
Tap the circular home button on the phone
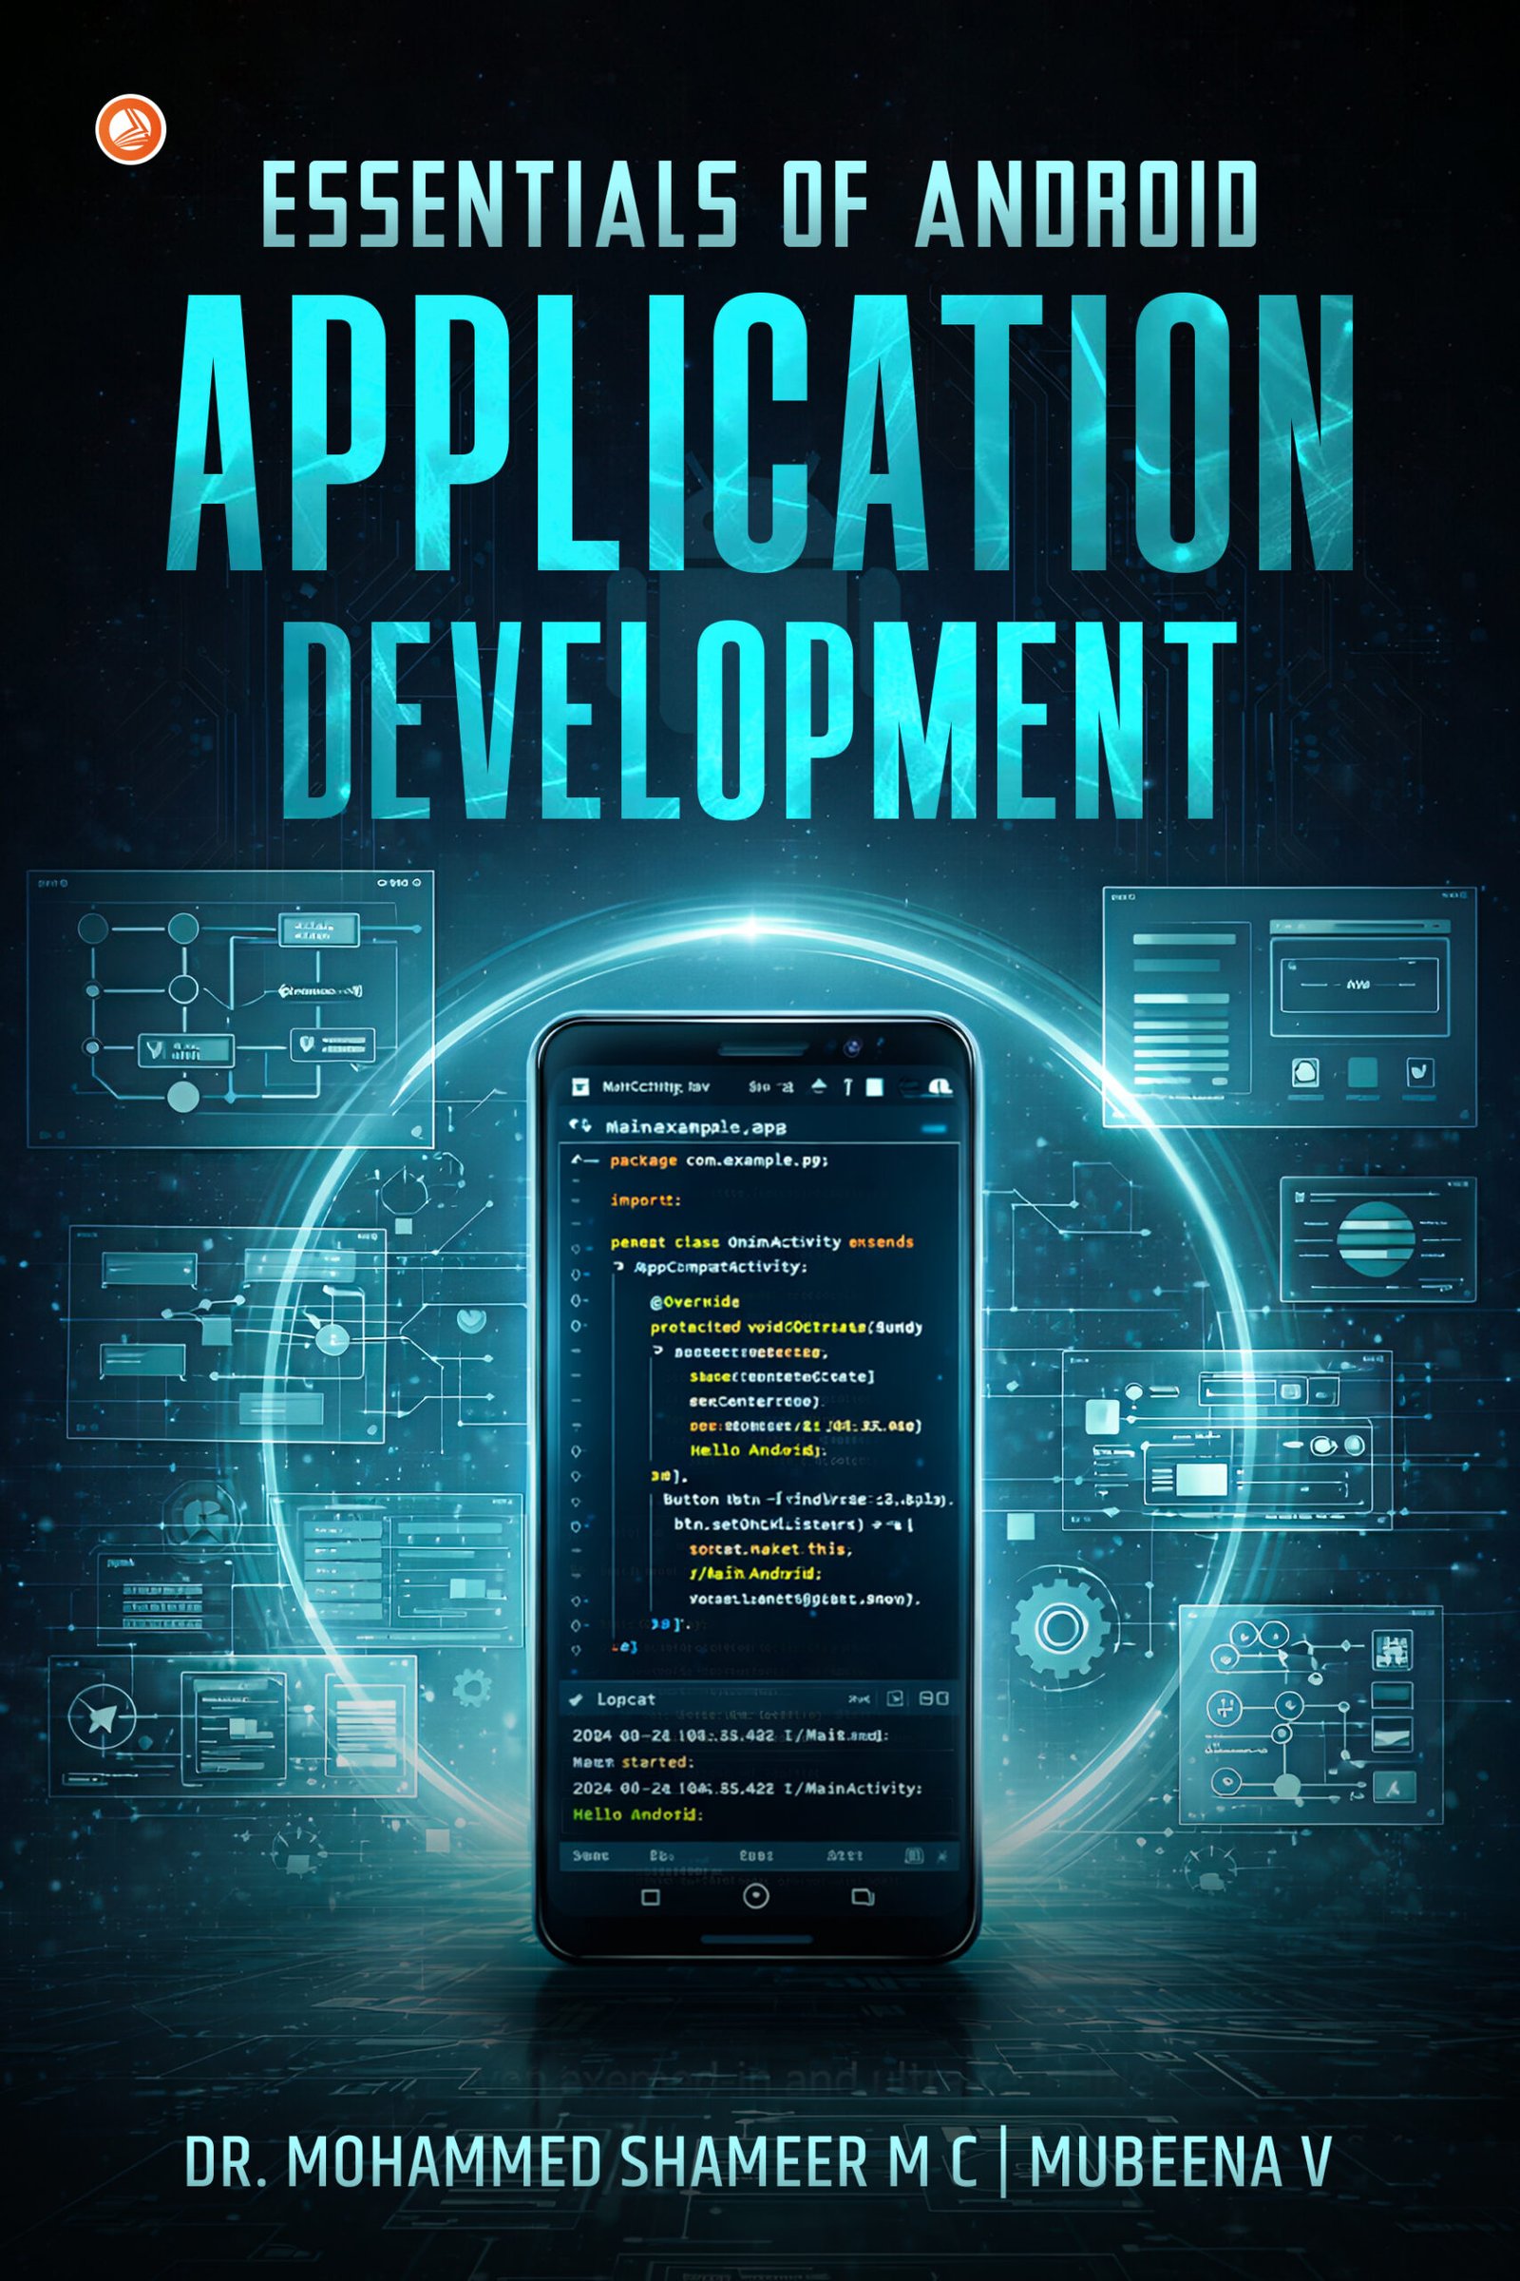click(755, 1896)
